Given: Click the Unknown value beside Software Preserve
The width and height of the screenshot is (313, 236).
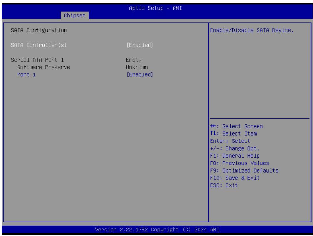Looking at the screenshot, I should 137,67.
